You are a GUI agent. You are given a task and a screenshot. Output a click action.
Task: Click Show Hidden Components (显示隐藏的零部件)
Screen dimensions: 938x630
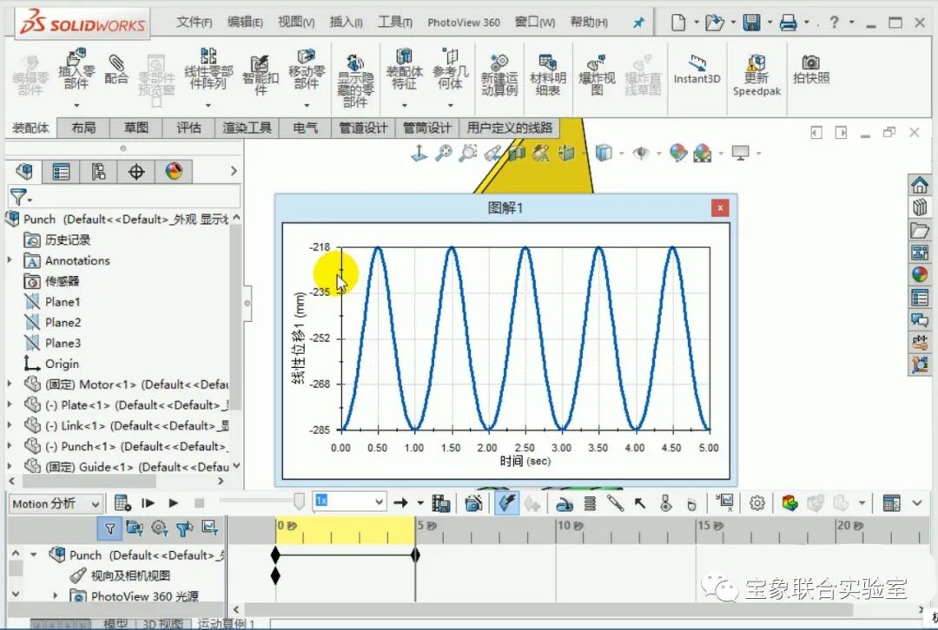tap(355, 80)
